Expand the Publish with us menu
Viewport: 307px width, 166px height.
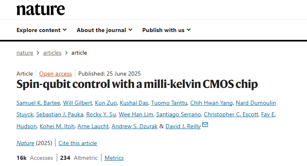click(x=166, y=30)
